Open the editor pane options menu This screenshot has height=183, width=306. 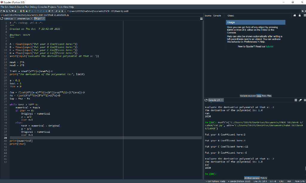[201, 18]
